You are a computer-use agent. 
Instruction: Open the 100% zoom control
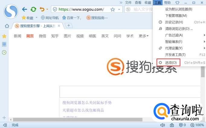coord(197,125)
